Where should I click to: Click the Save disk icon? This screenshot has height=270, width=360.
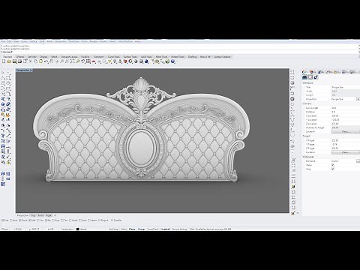[14, 61]
